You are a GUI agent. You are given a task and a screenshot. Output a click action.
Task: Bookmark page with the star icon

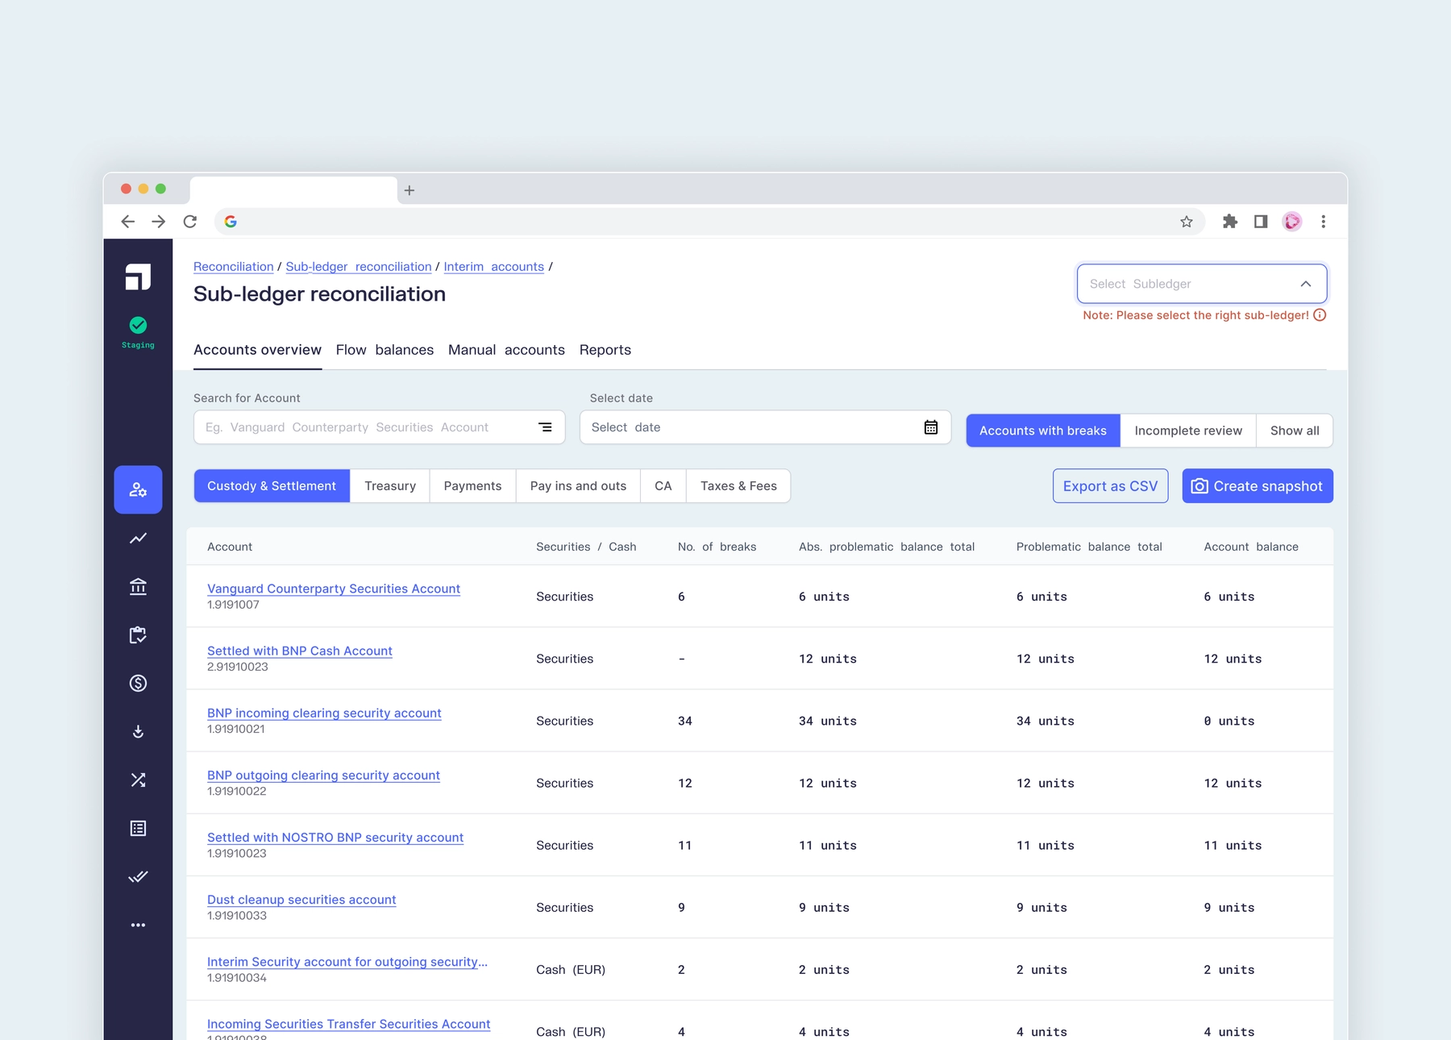(x=1187, y=222)
